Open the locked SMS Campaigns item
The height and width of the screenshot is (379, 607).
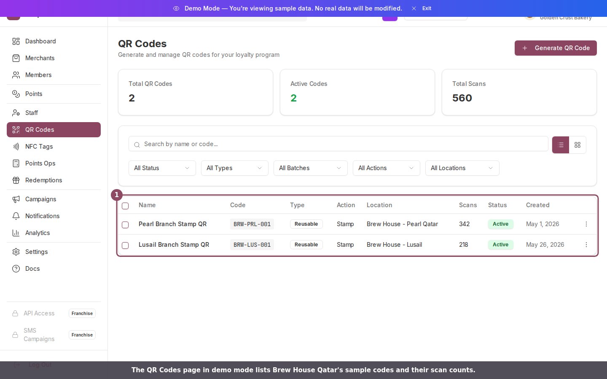(x=54, y=335)
